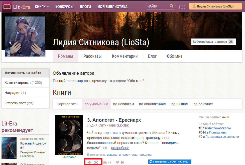Viewport: 245px width, 165px height.
Task: Open the 'Мистика/Ужасы' genre link
Action: coord(219,128)
